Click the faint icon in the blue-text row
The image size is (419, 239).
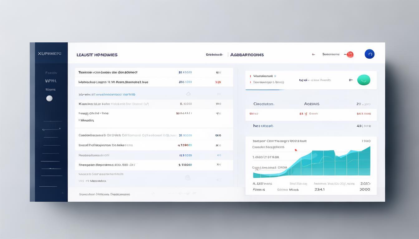click(188, 94)
